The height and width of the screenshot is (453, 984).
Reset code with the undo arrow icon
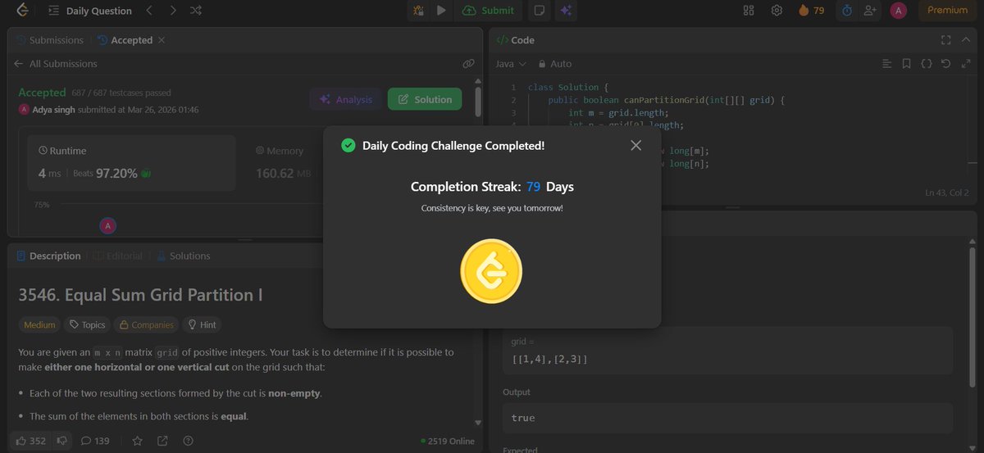946,63
